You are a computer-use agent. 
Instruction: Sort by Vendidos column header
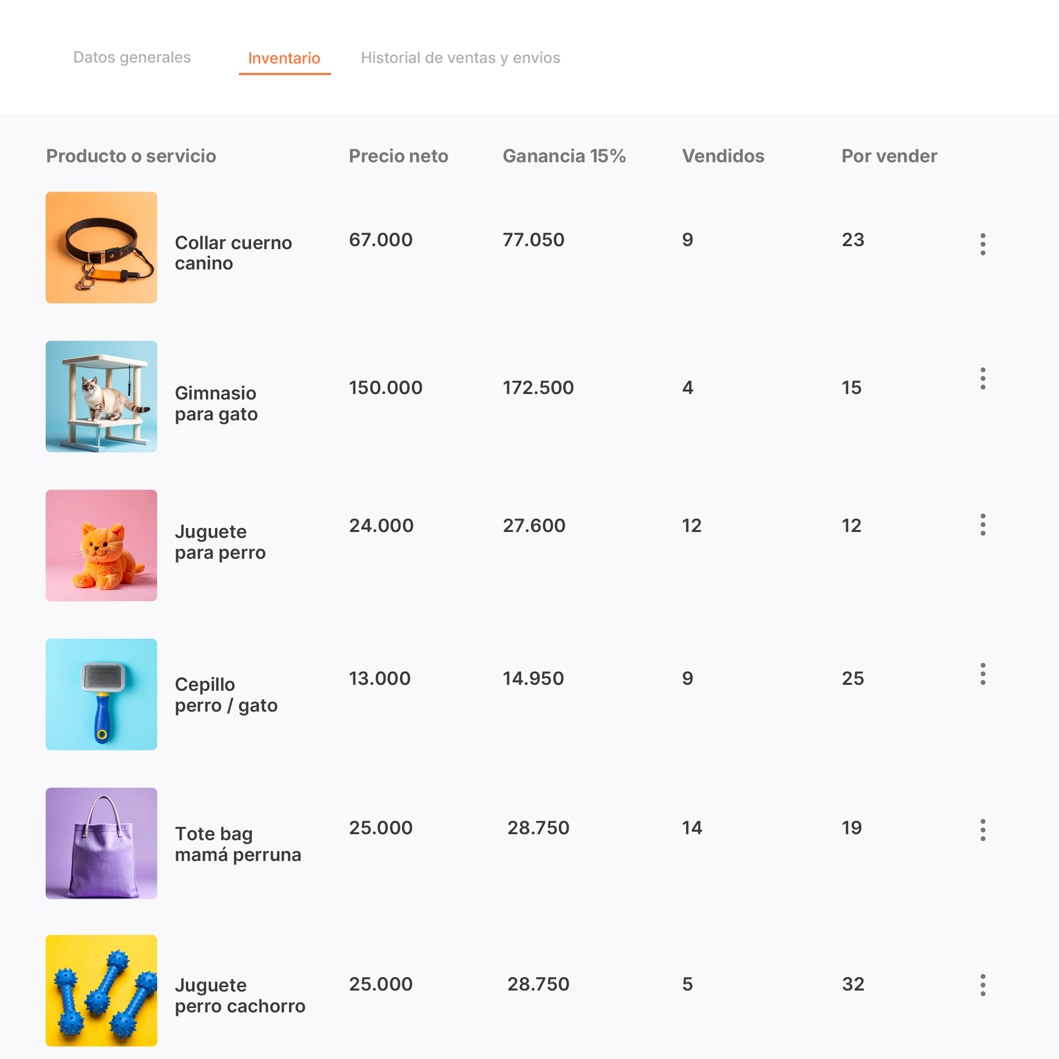(723, 156)
